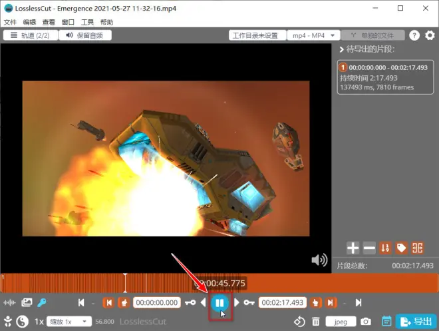Click the segment reorder sort icon
Image resolution: width=439 pixels, height=331 pixels.
click(x=385, y=248)
